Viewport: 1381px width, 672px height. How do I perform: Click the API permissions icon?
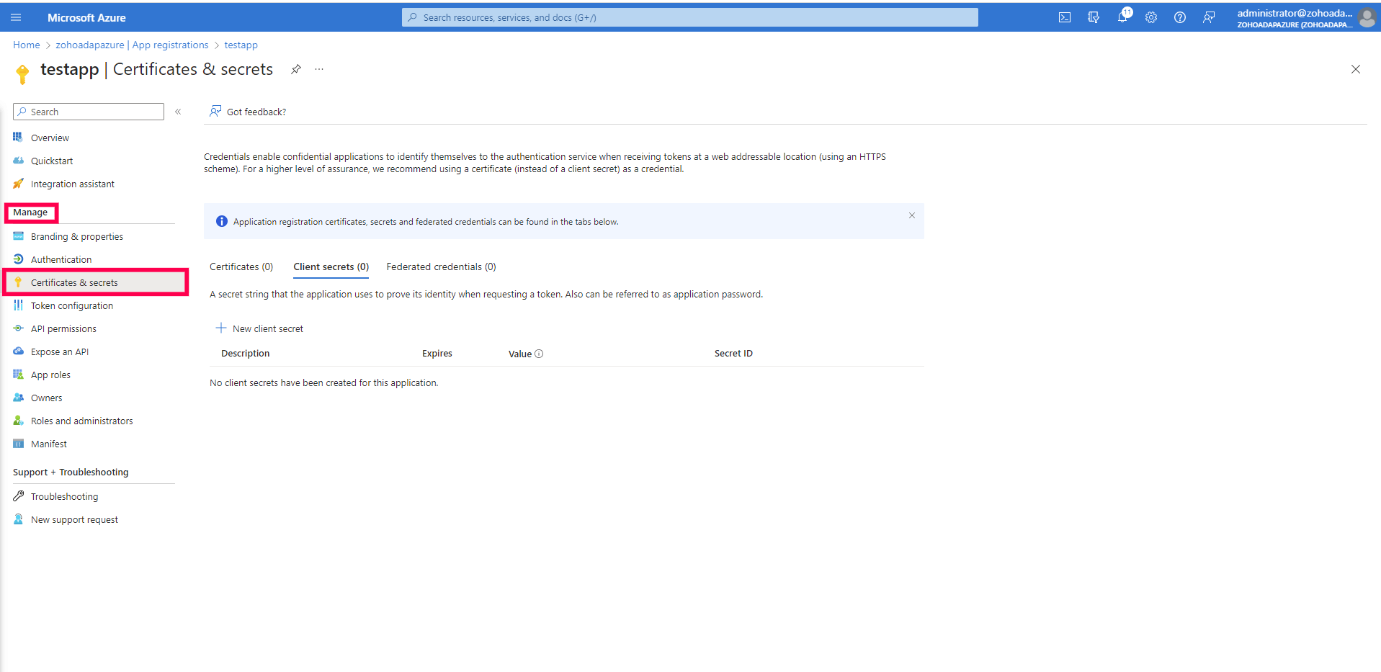point(18,328)
